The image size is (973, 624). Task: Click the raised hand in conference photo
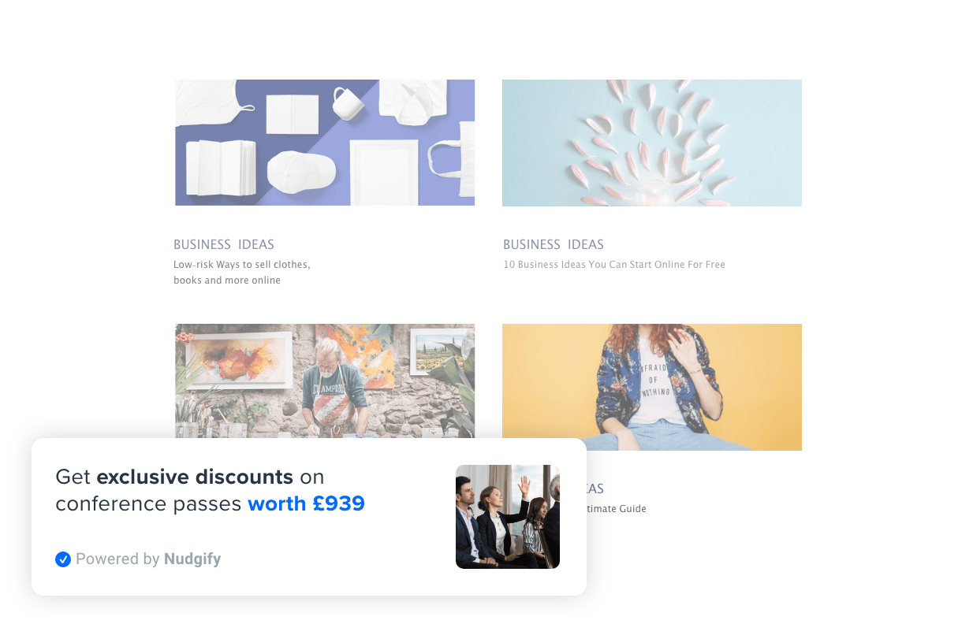524,485
